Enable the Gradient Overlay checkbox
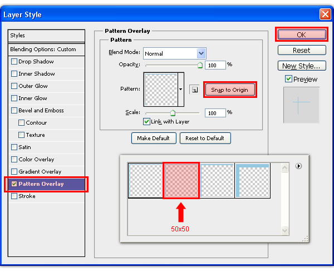 tap(14, 172)
